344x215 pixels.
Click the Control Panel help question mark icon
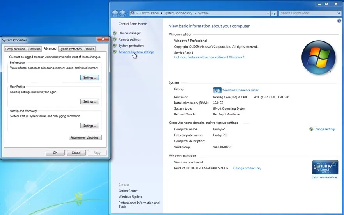point(339,21)
